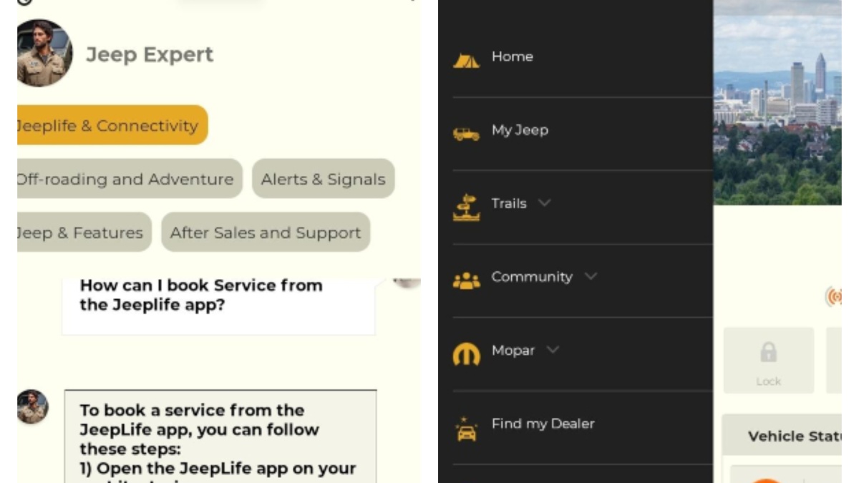This screenshot has width=859, height=483.
Task: Expand the Mopar dropdown chevron
Action: 552,350
